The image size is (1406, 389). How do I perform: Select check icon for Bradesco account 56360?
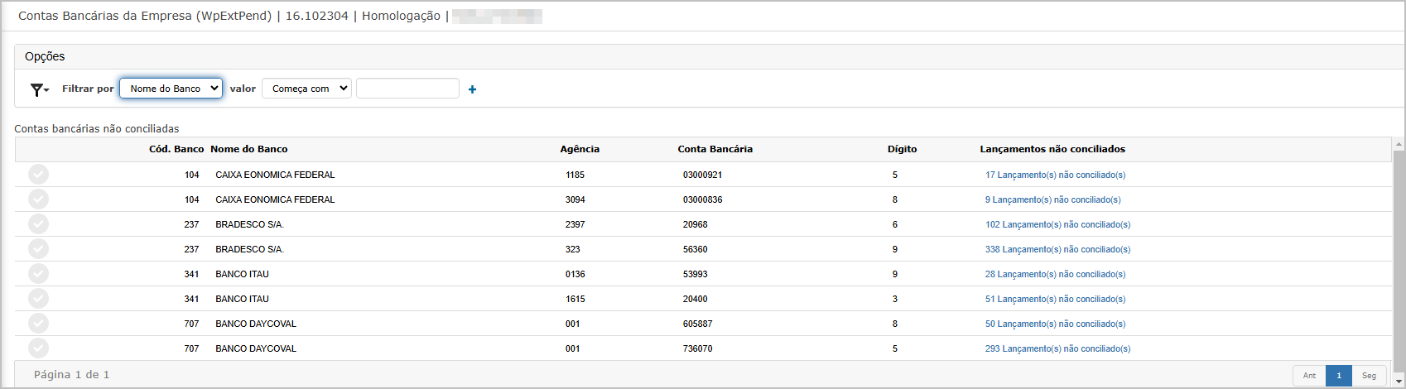pyautogui.click(x=38, y=248)
